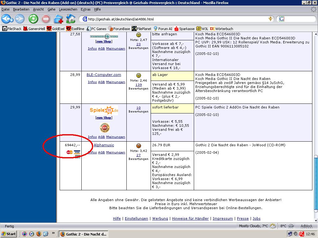This screenshot has width=318, height=238.
Task: Open the BLE-Computer.com shop link
Action: point(104,75)
